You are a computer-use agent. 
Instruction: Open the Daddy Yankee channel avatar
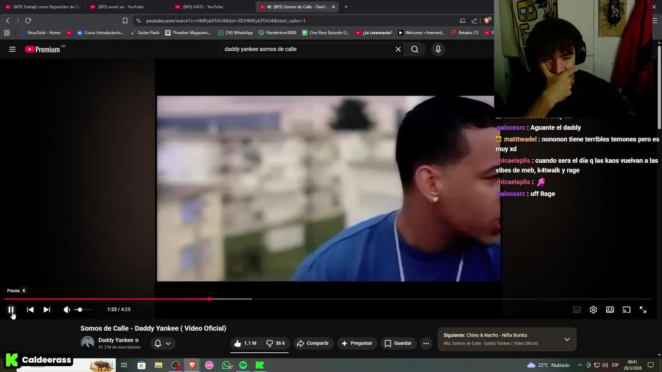(87, 343)
